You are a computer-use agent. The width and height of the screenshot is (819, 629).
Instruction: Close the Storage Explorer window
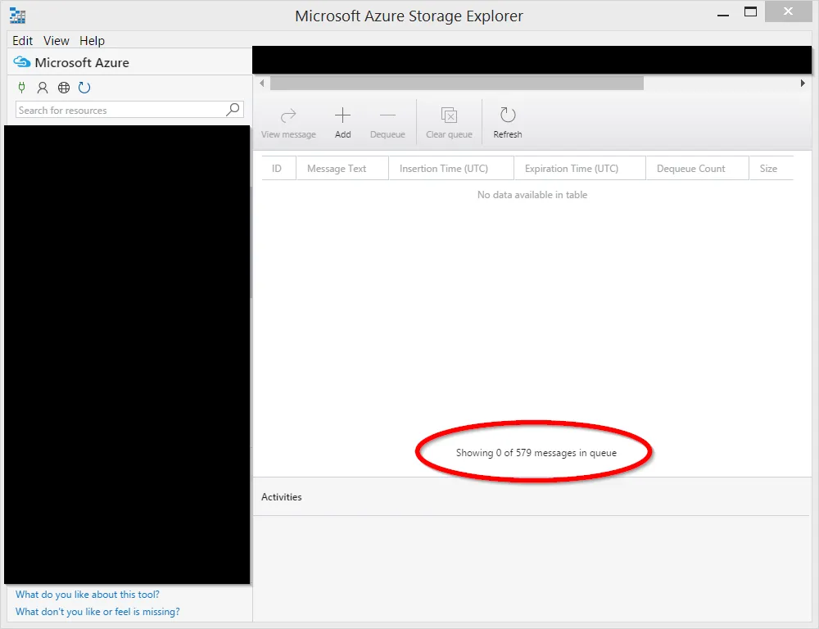pyautogui.click(x=788, y=11)
